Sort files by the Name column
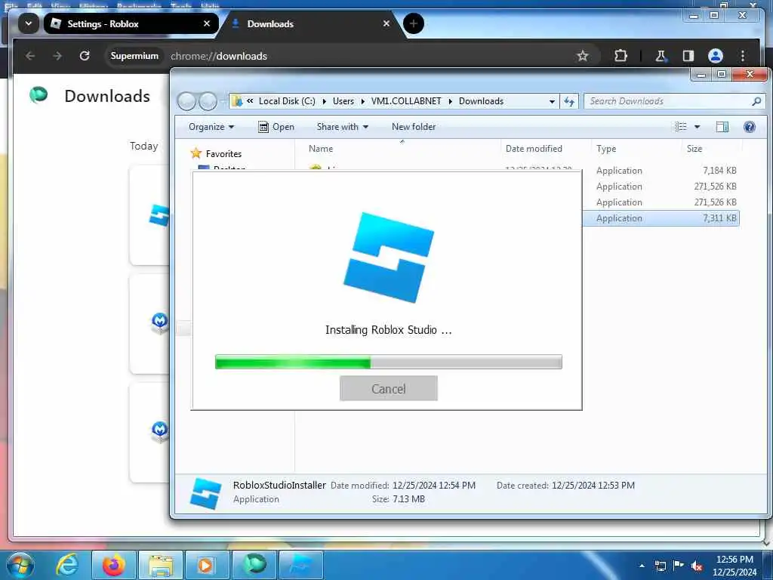 pyautogui.click(x=321, y=149)
